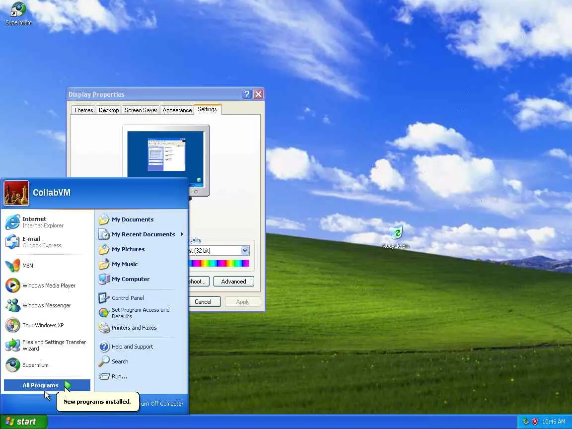
Task: Open the color quality dropdown
Action: (245, 251)
